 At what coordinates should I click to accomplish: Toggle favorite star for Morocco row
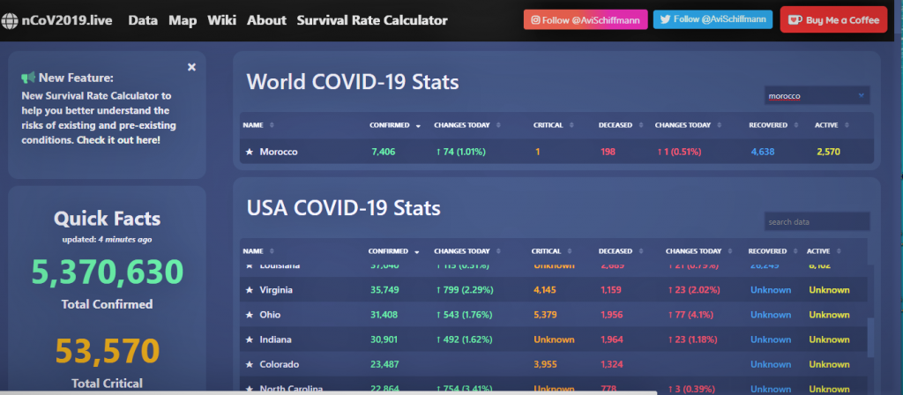tap(250, 153)
